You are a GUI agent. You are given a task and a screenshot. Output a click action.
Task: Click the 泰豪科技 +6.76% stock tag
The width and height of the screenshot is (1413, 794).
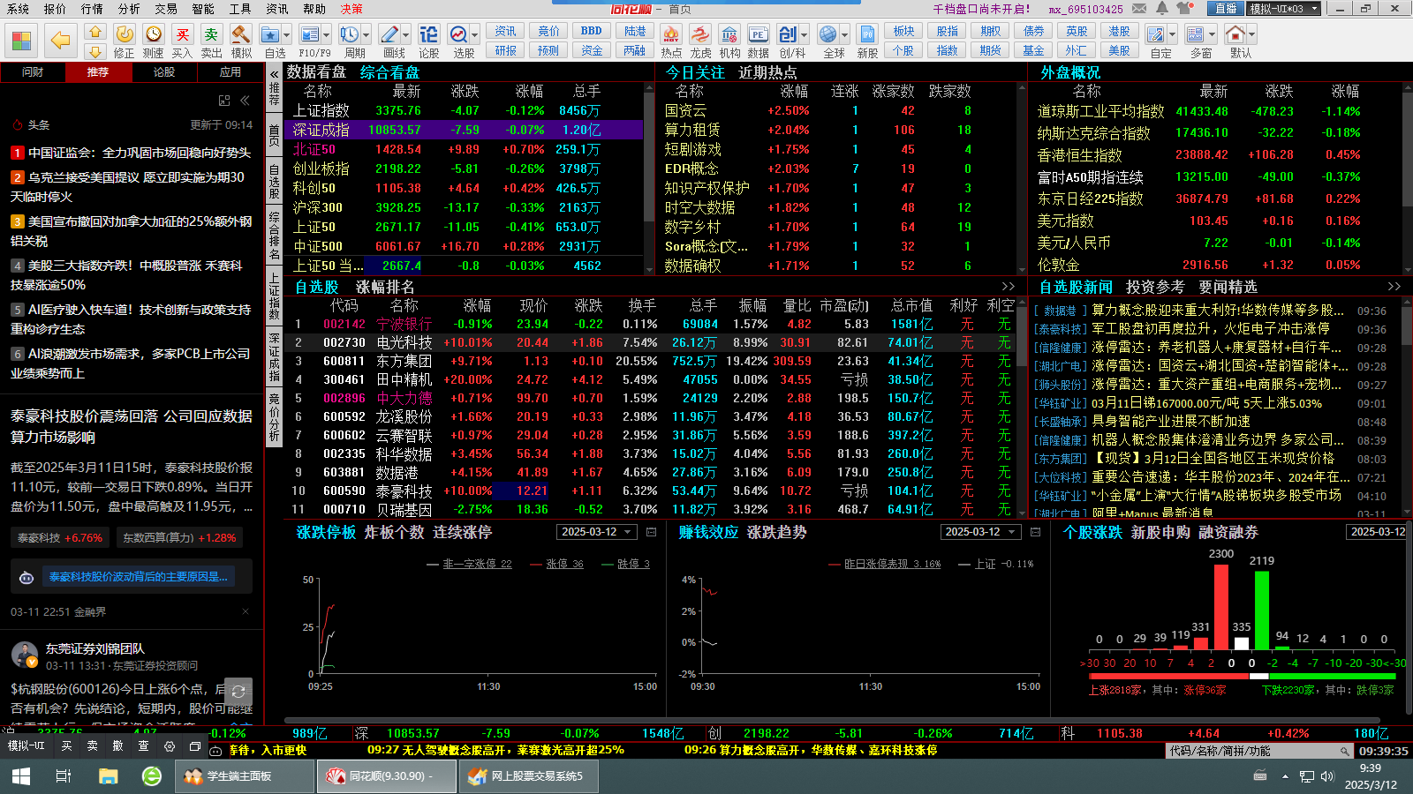pyautogui.click(x=59, y=537)
